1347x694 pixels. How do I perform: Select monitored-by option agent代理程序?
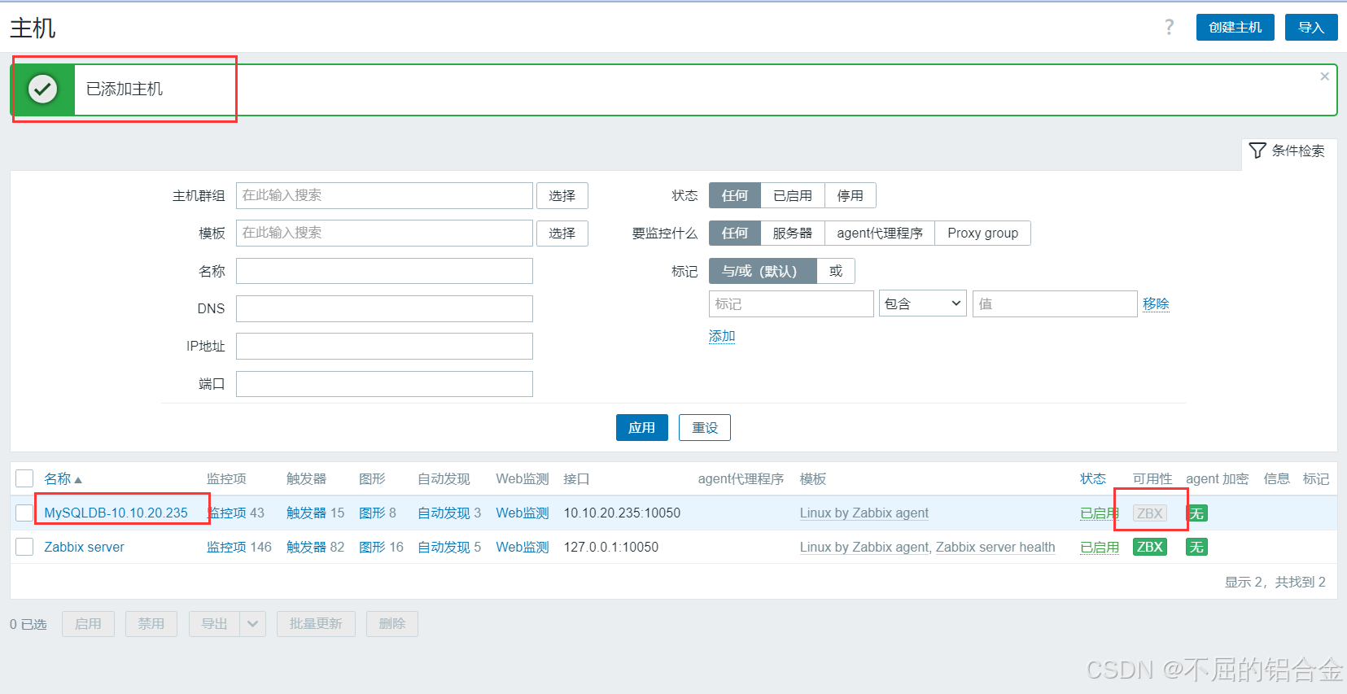pos(880,233)
